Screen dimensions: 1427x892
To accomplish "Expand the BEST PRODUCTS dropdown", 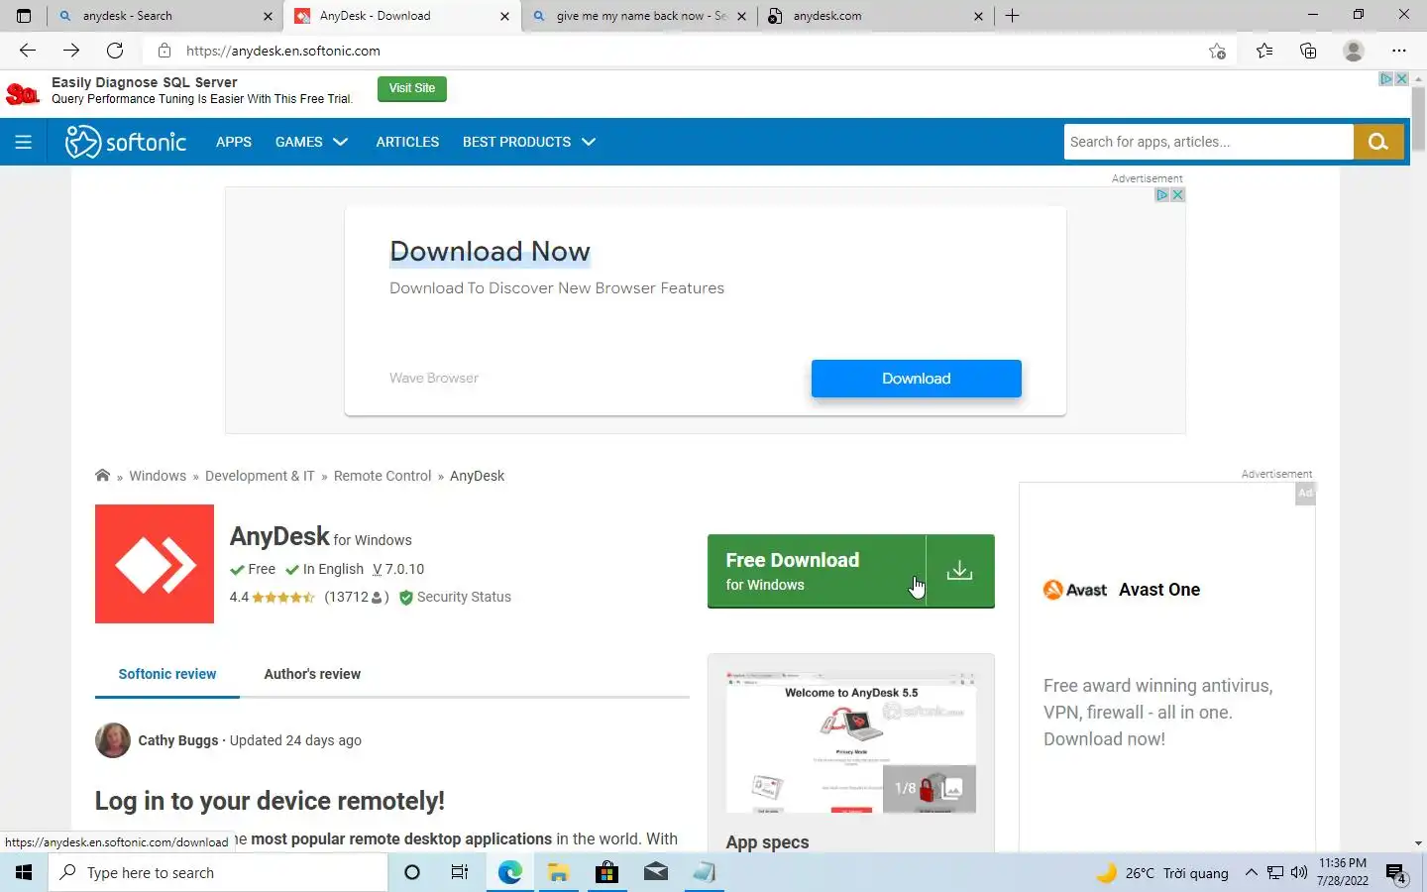I will pyautogui.click(x=529, y=142).
